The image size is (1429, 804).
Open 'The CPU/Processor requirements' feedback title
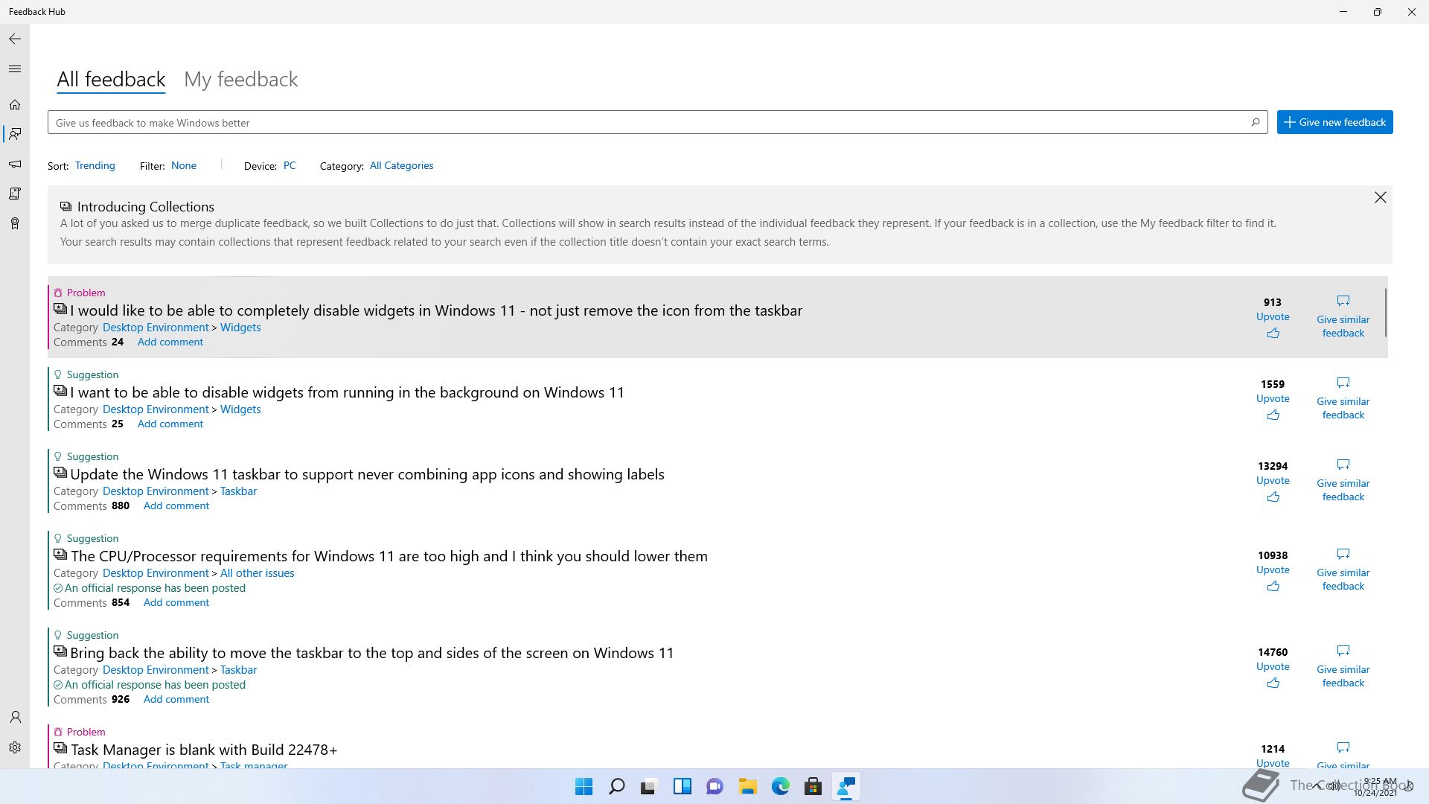point(389,555)
